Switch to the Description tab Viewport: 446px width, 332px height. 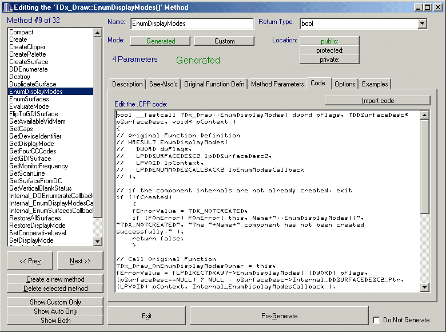pyautogui.click(x=127, y=84)
